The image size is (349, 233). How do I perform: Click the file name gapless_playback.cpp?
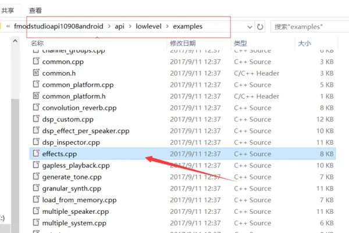pyautogui.click(x=76, y=166)
